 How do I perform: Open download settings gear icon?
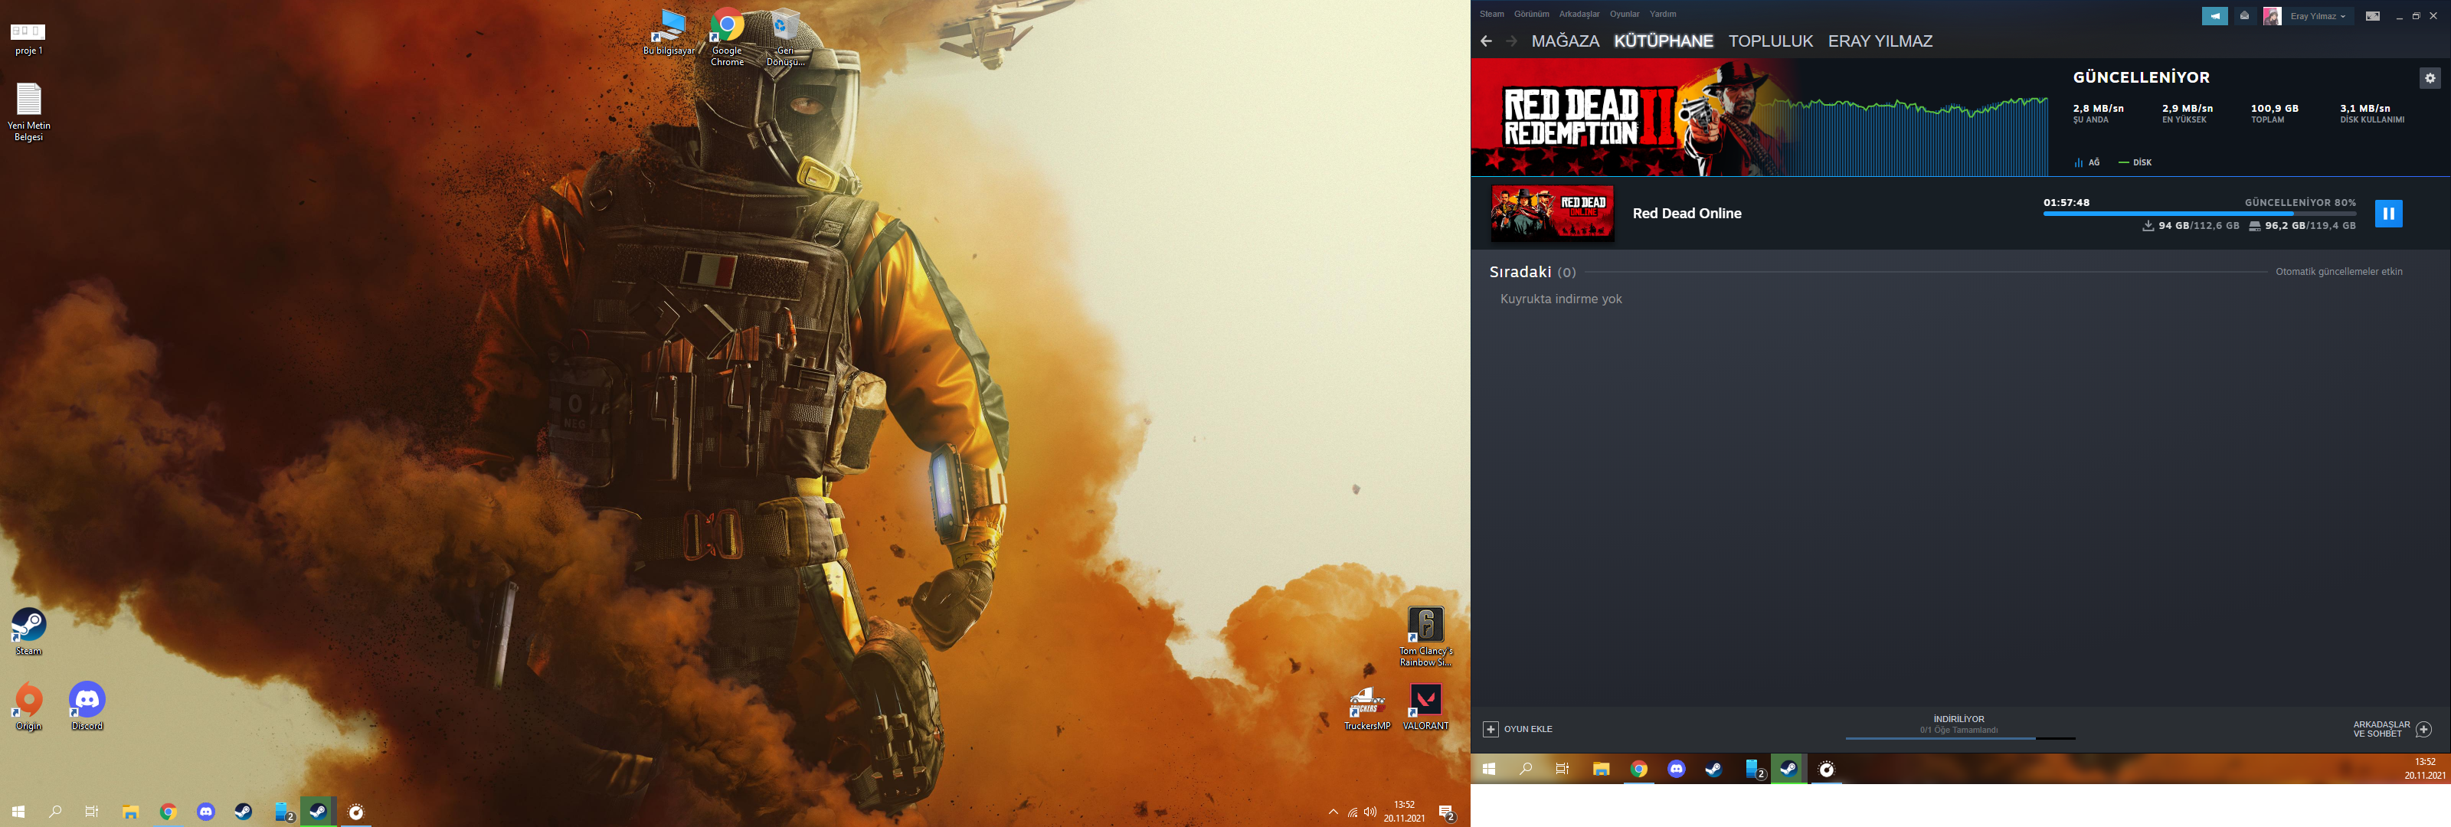coord(2429,78)
